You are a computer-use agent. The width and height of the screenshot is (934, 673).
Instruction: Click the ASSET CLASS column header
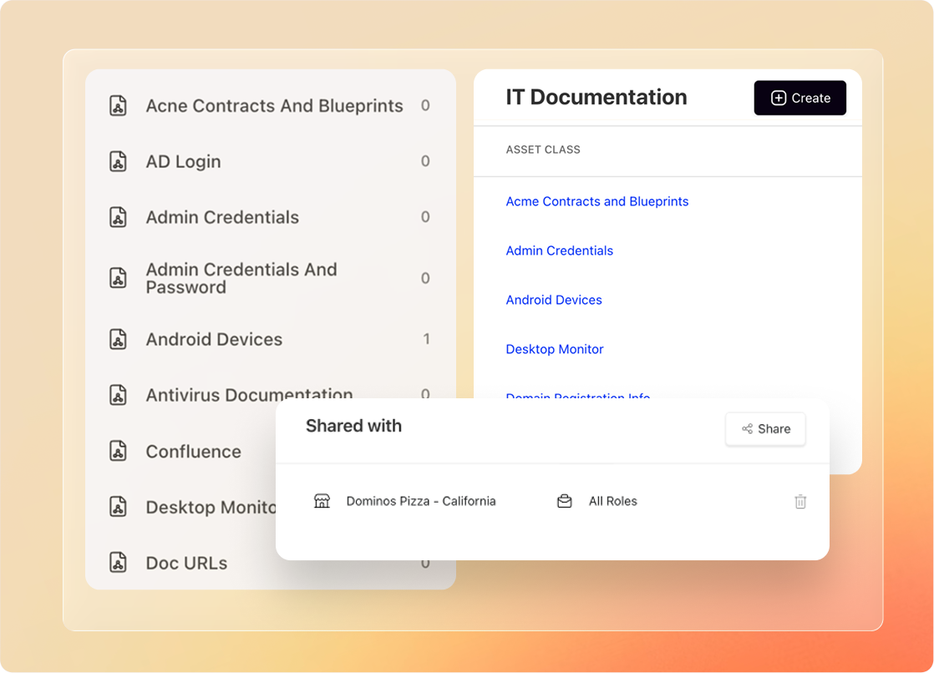(543, 149)
